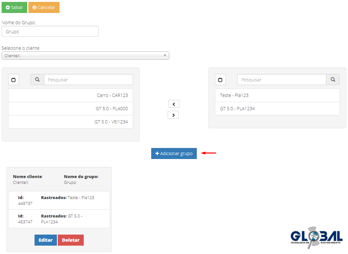The height and width of the screenshot is (254, 348).
Task: Click Deletar on the Grupo card
Action: point(71,240)
